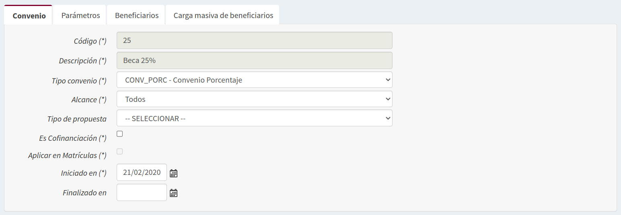621x215 pixels.
Task: Open the Alcance dropdown showing Todos
Action: 254,99
